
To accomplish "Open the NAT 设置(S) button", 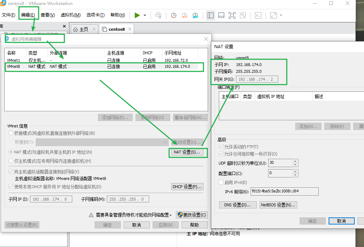I will pos(187,152).
